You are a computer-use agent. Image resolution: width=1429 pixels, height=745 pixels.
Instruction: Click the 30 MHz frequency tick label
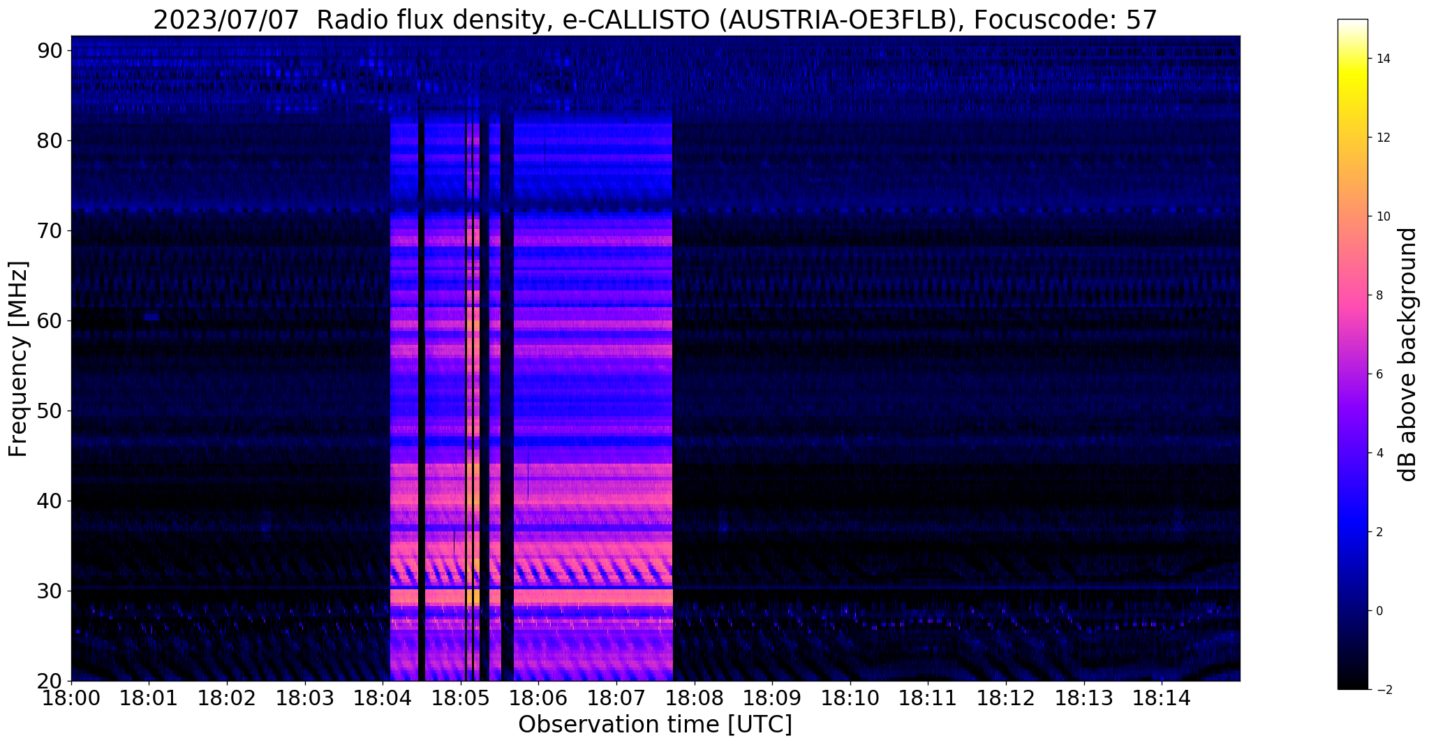coord(50,591)
